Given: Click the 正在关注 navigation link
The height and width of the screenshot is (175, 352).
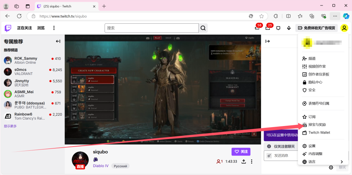Looking at the screenshot, I should [x=24, y=28].
